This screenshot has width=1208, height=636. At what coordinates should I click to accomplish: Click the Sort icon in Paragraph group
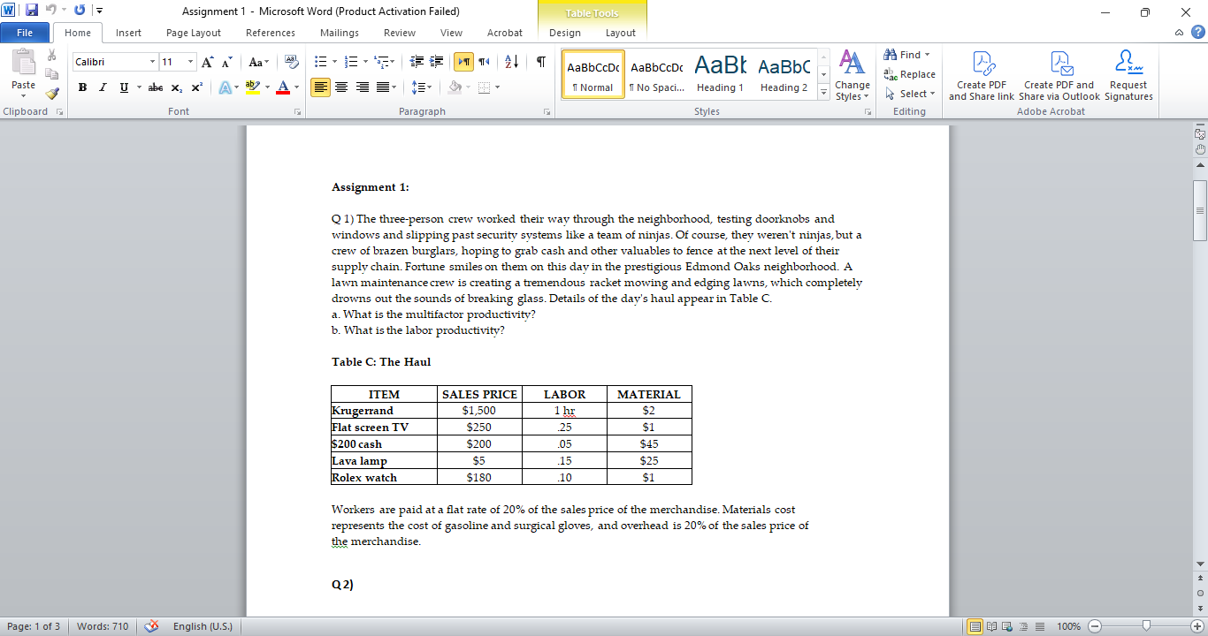(x=510, y=63)
